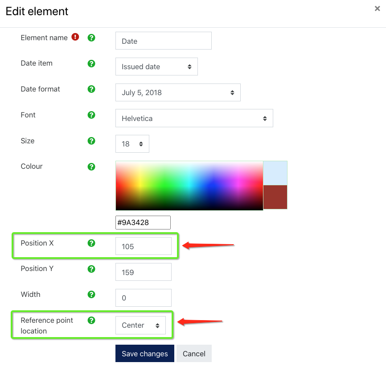
Task: Open the font Size dropdown
Action: point(132,144)
